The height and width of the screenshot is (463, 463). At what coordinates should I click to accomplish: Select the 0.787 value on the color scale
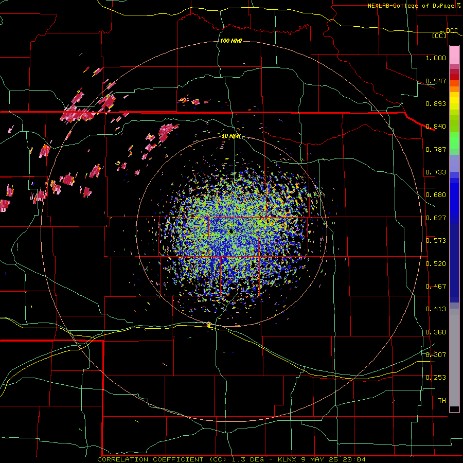click(x=436, y=149)
